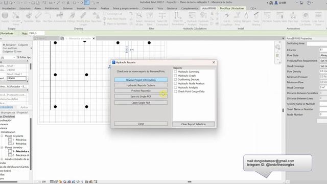Collapse the Planos de techo tree node
This screenshot has height=184, width=327.
click(2, 148)
